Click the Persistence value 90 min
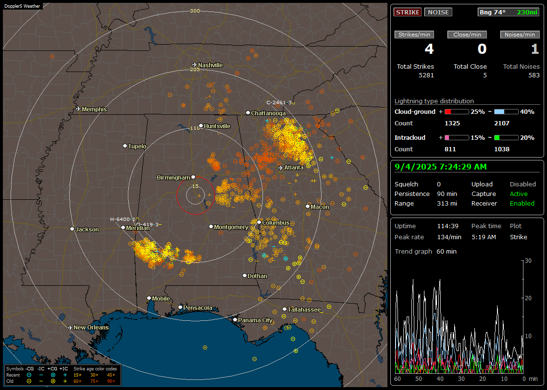 447,194
